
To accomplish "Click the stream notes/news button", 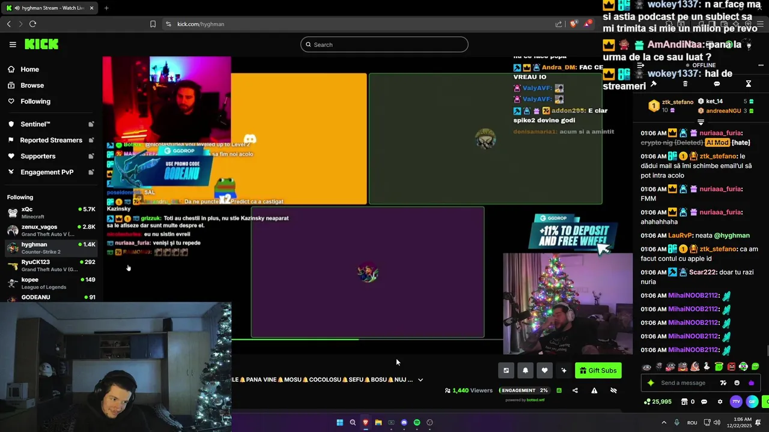I will (x=506, y=370).
